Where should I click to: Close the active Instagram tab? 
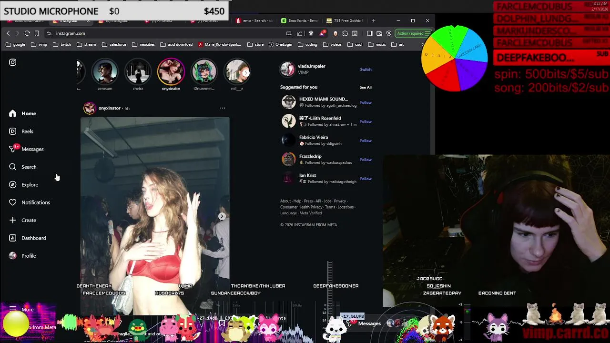coord(88,20)
